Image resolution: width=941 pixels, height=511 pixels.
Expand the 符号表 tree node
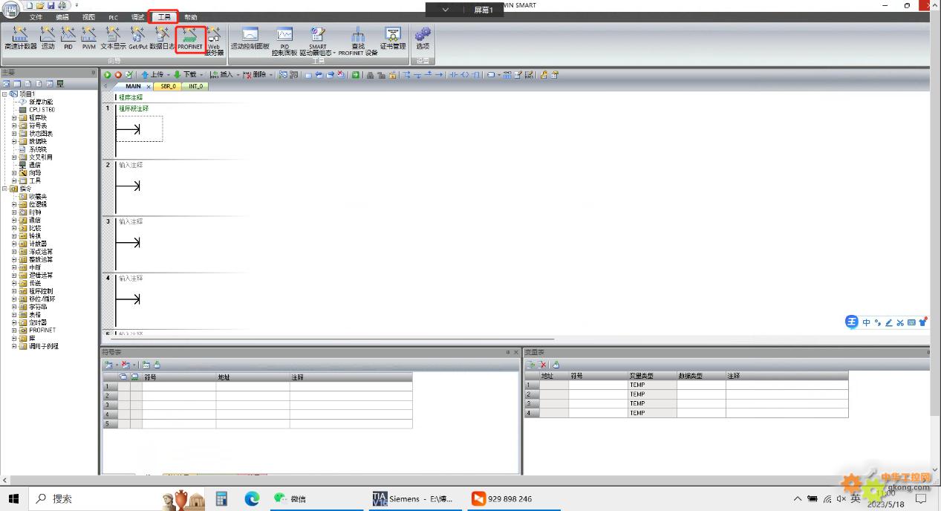coord(14,126)
